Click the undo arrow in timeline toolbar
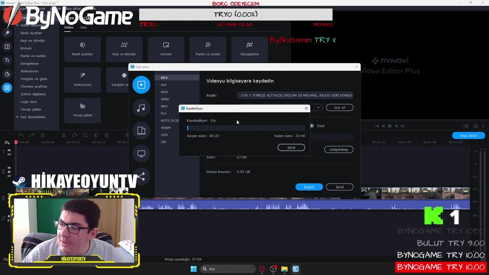 tap(21, 135)
